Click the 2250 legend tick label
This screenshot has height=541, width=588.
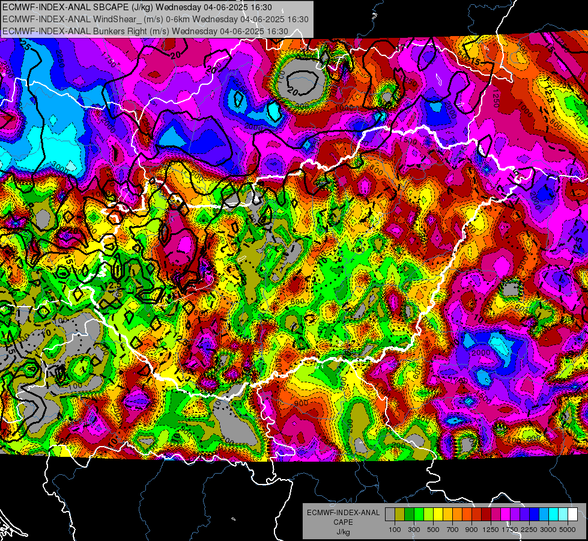[530, 530]
